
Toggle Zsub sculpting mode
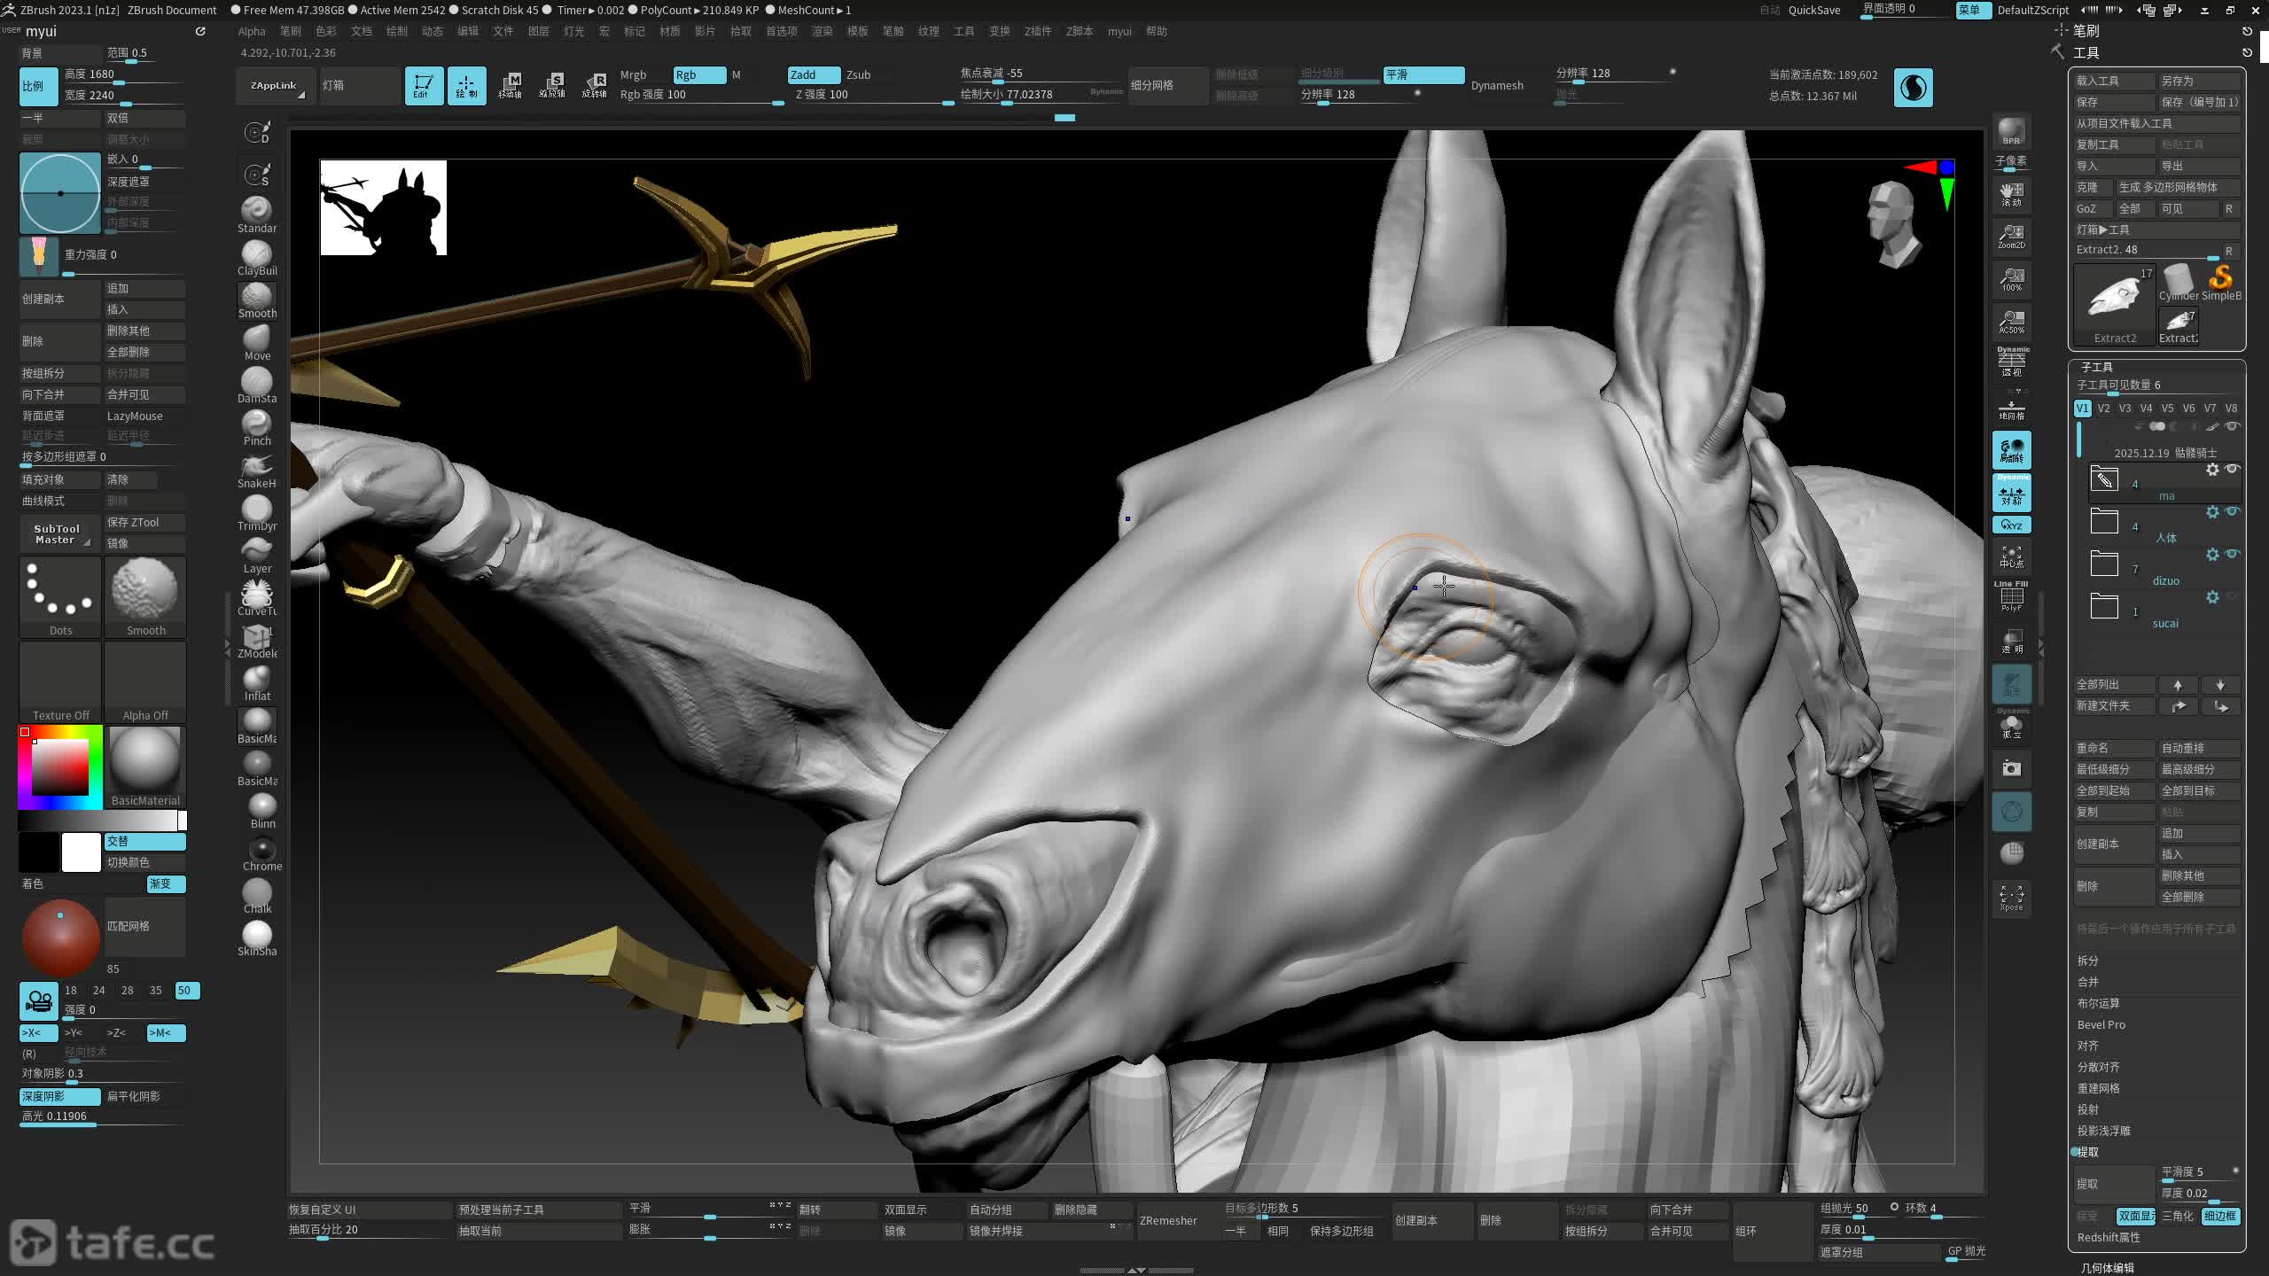pyautogui.click(x=858, y=74)
